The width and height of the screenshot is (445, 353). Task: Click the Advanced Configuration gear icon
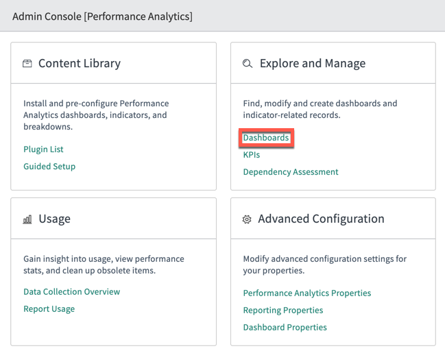coord(247,219)
